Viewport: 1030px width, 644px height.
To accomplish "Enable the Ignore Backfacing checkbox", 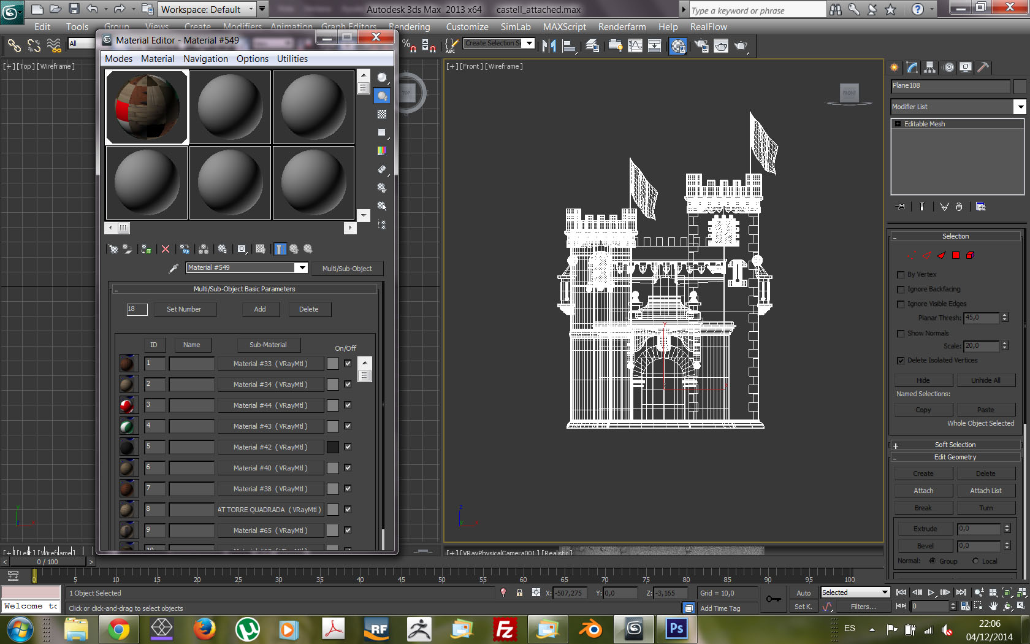I will 901,289.
